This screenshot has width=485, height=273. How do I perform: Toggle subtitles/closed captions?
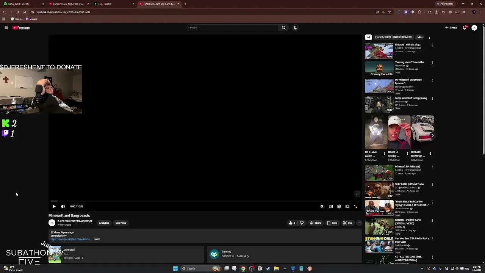click(331, 206)
